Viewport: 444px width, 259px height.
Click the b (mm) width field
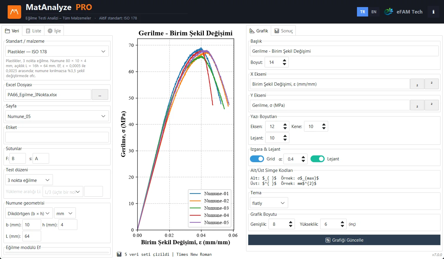pos(32,225)
